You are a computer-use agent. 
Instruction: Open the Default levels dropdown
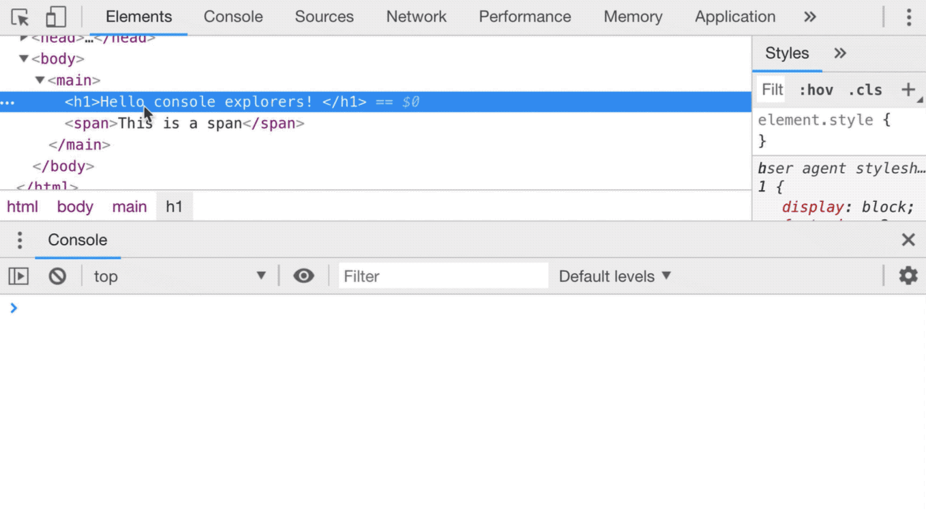click(x=615, y=276)
